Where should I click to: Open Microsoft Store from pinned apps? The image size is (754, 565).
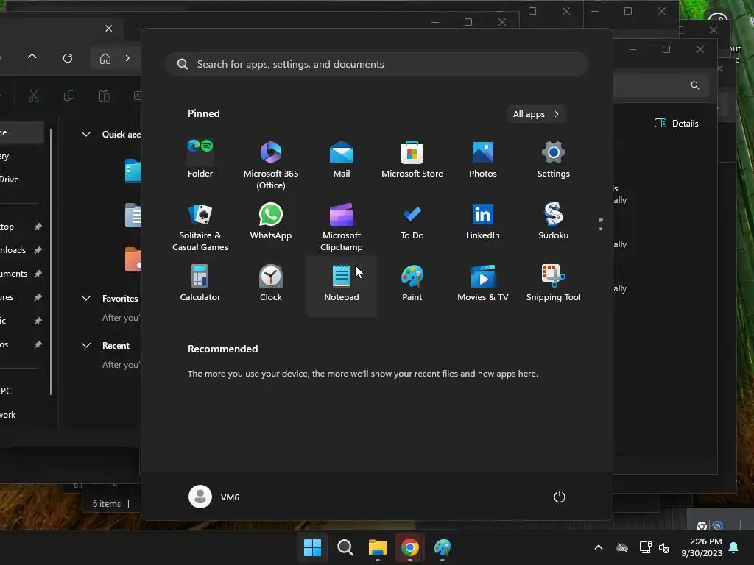[412, 159]
